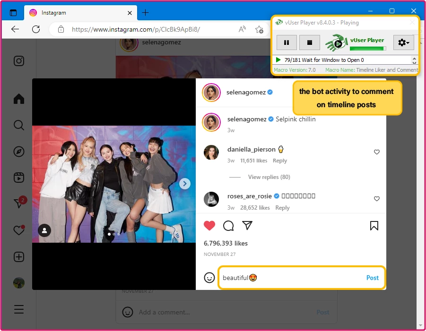The image size is (426, 331).
Task: Click the '79/181 Wait for Window to Open 0' step
Action: tap(324, 60)
